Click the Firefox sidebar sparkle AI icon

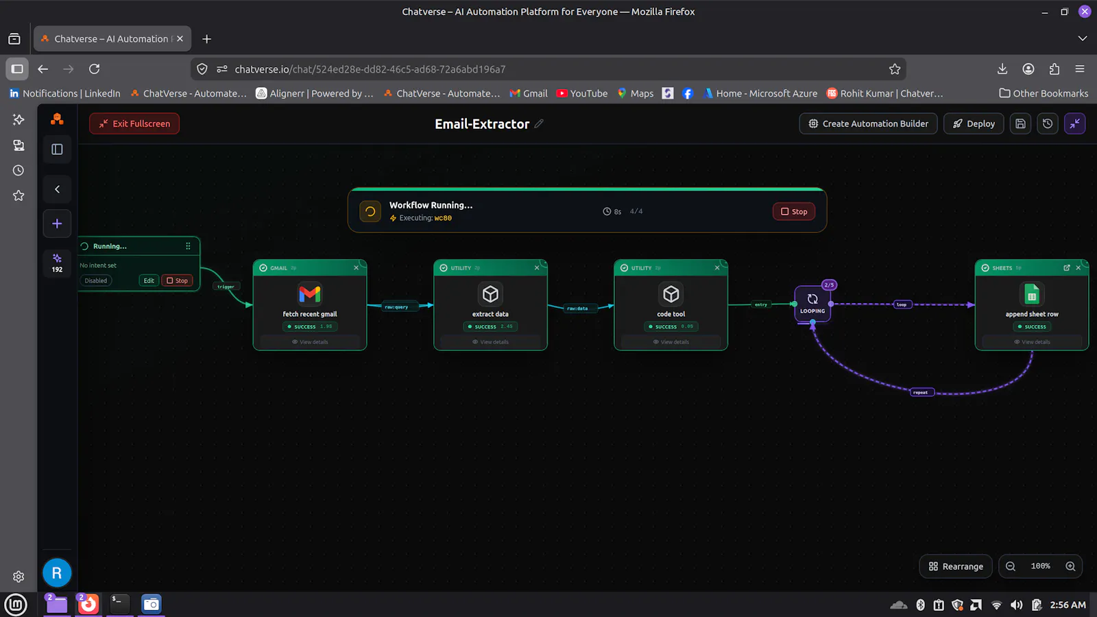tap(19, 119)
